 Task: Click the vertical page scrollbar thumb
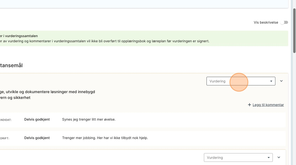click(x=294, y=30)
